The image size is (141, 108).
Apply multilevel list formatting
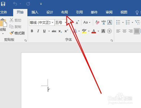tap(137, 22)
